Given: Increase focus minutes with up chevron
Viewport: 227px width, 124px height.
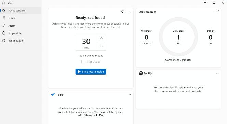Looking at the screenshot, I should (101, 38).
